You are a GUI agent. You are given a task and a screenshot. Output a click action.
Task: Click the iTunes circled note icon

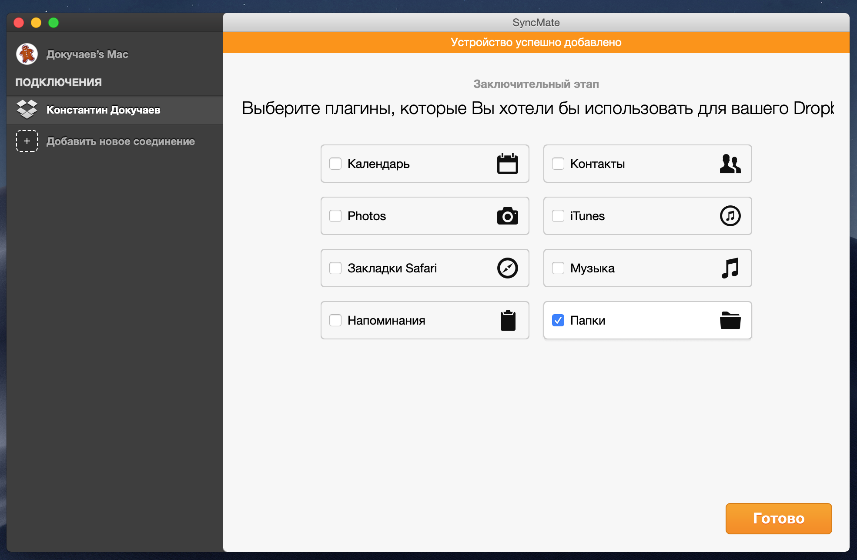(x=730, y=216)
